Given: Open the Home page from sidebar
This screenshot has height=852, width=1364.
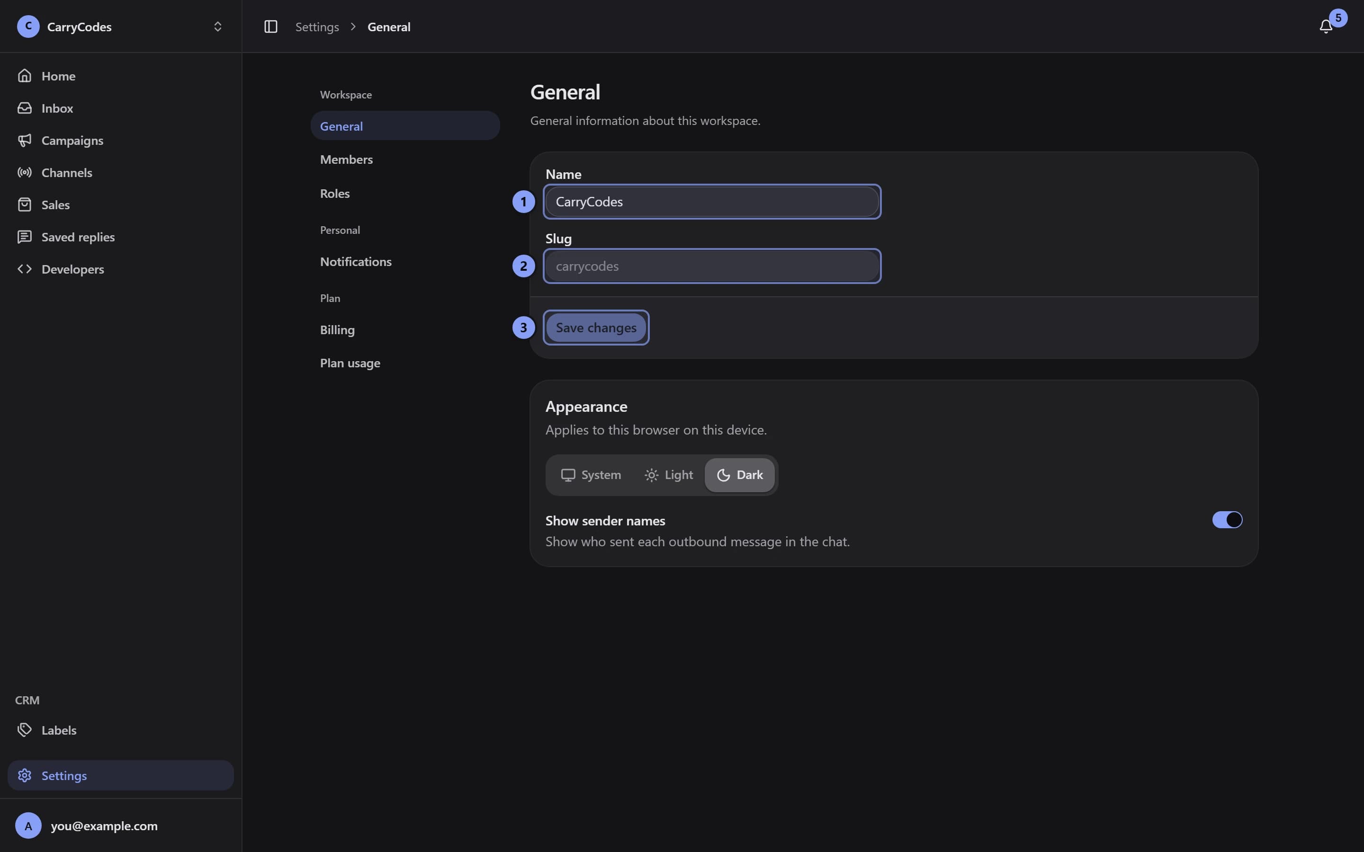Looking at the screenshot, I should (x=121, y=76).
